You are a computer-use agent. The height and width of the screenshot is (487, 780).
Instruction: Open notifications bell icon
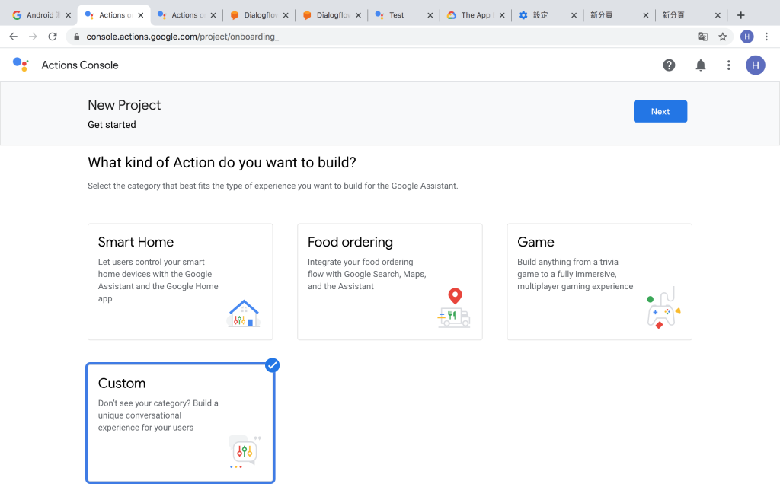[701, 65]
